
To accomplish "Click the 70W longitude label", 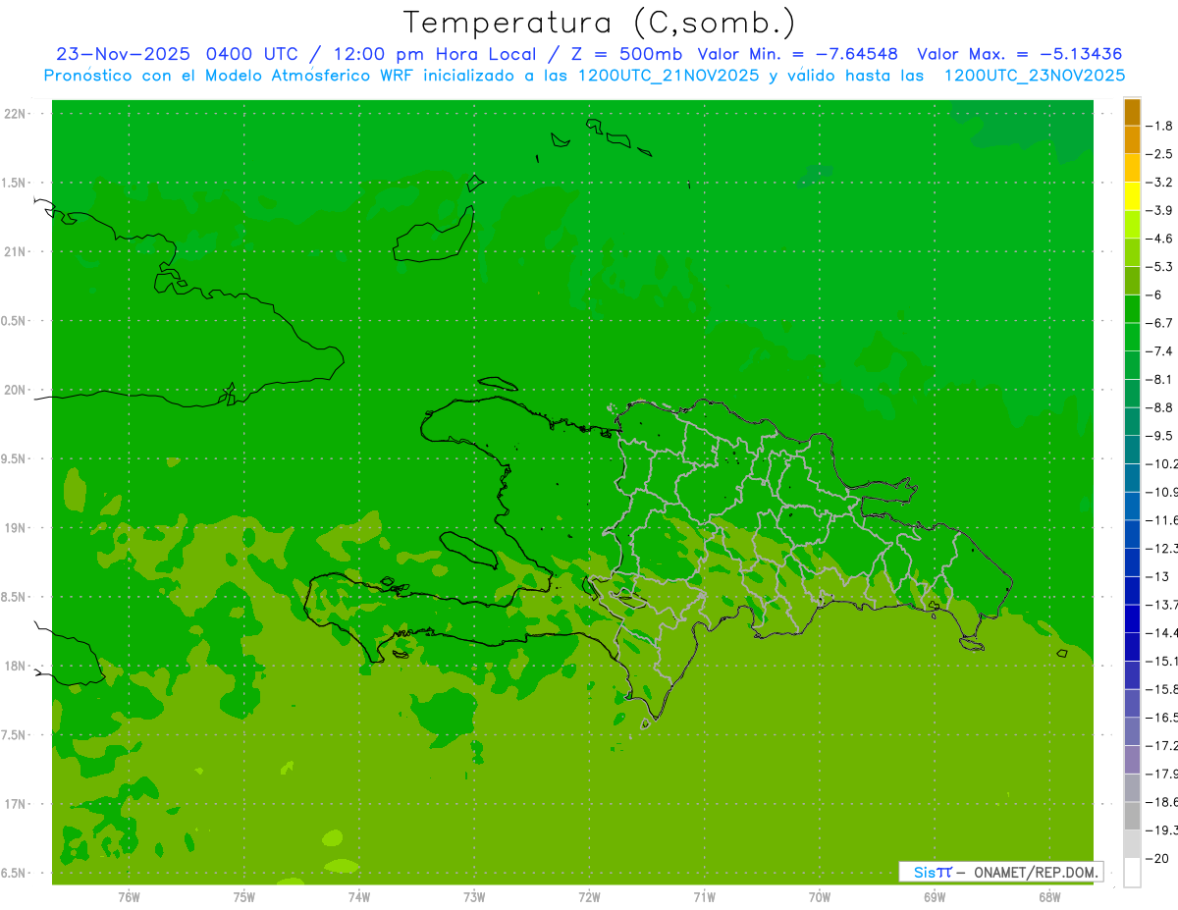I will (x=820, y=897).
